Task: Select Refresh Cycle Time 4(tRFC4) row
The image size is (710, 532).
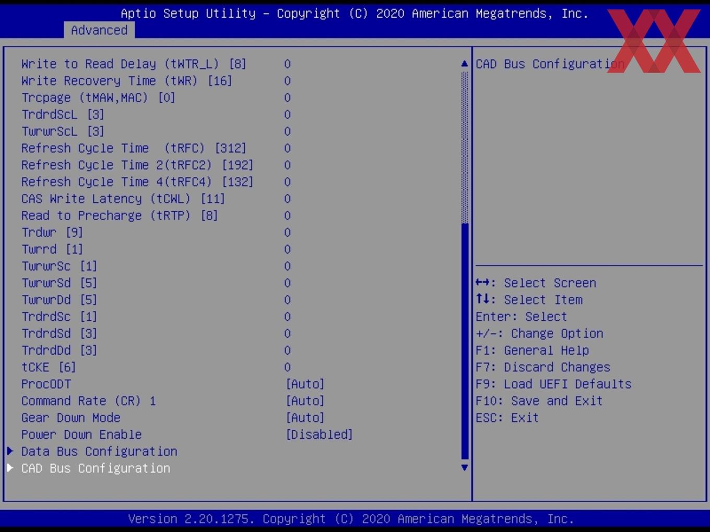Action: pyautogui.click(x=156, y=182)
